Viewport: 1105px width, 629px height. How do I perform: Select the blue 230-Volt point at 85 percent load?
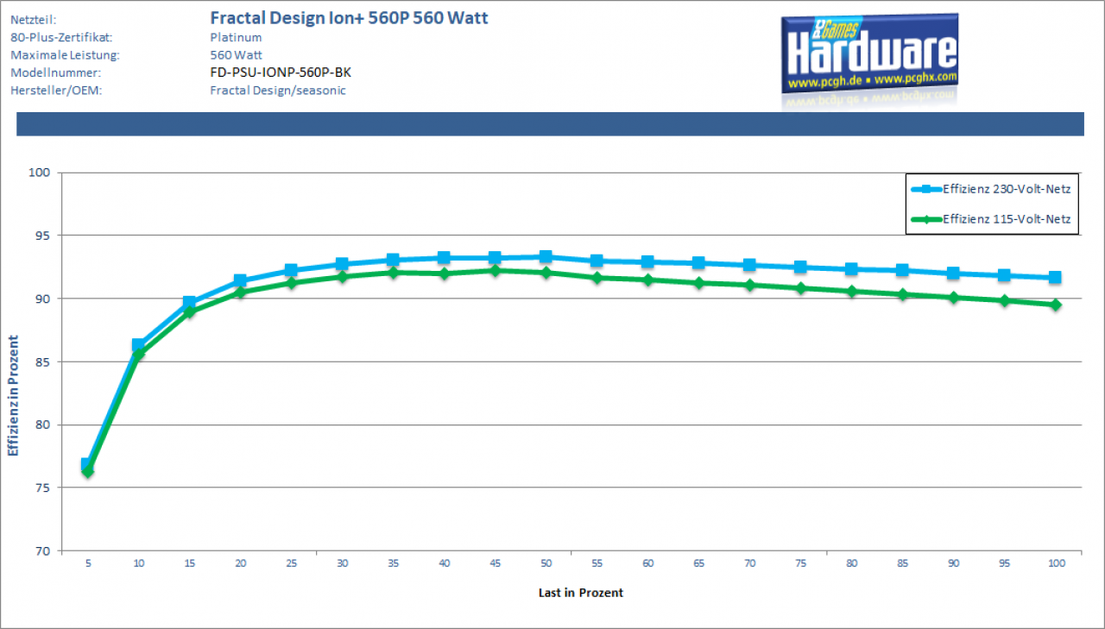[x=902, y=270]
